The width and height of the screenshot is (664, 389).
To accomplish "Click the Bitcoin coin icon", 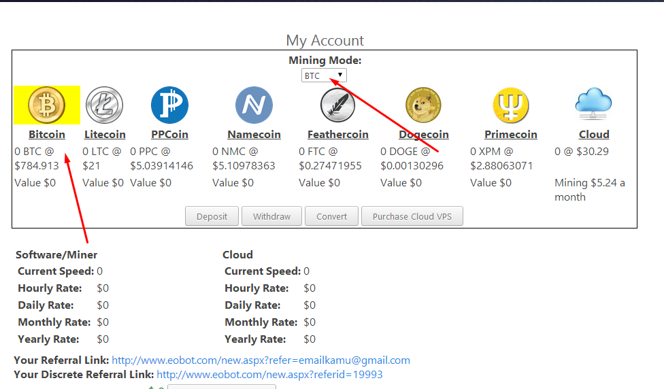I will pos(46,105).
